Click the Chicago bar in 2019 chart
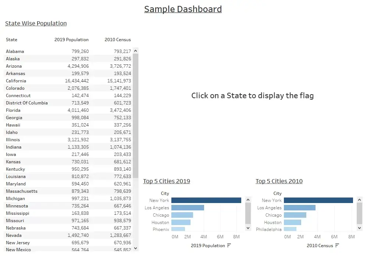 (182, 215)
